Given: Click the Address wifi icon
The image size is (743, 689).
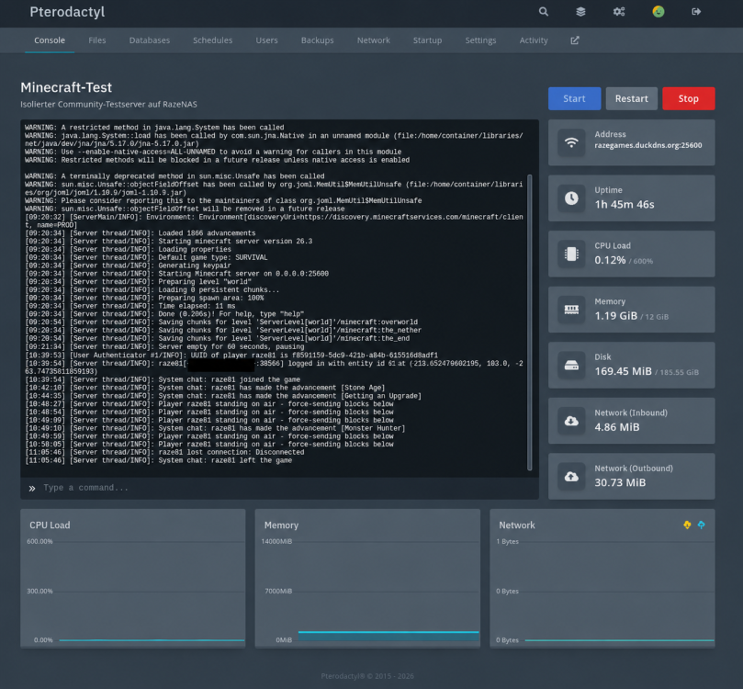Looking at the screenshot, I should (x=571, y=142).
